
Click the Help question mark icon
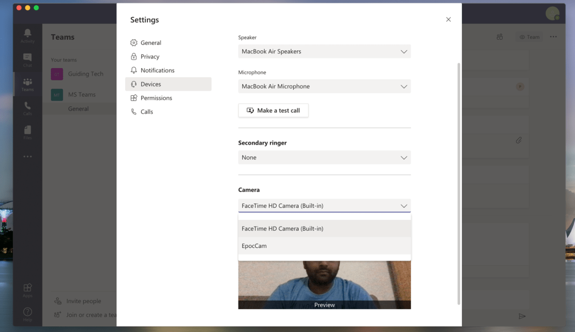click(x=27, y=314)
